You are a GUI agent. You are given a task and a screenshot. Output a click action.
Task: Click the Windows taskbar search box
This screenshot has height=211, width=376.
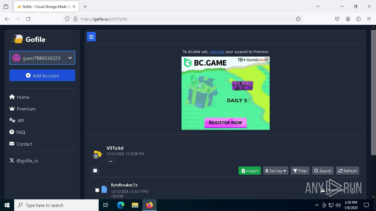(56, 205)
